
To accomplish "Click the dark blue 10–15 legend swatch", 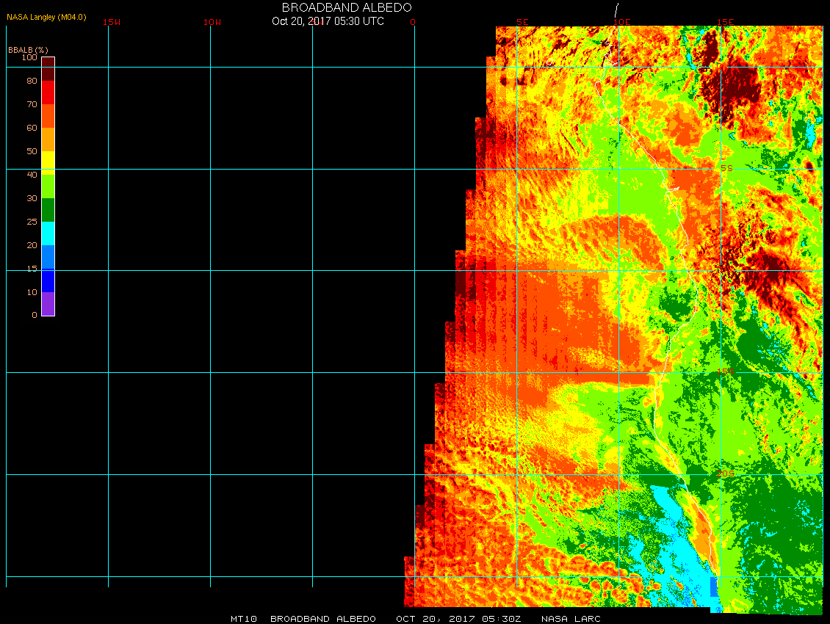I will [x=48, y=280].
